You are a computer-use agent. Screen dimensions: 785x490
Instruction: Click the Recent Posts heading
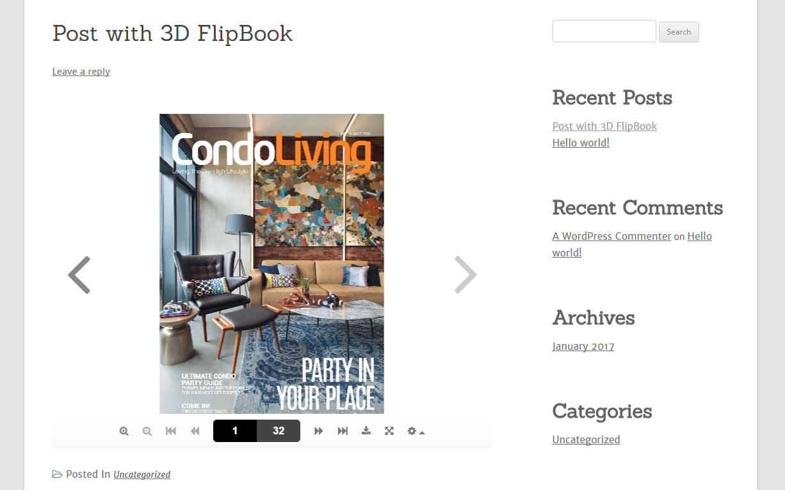tap(612, 98)
